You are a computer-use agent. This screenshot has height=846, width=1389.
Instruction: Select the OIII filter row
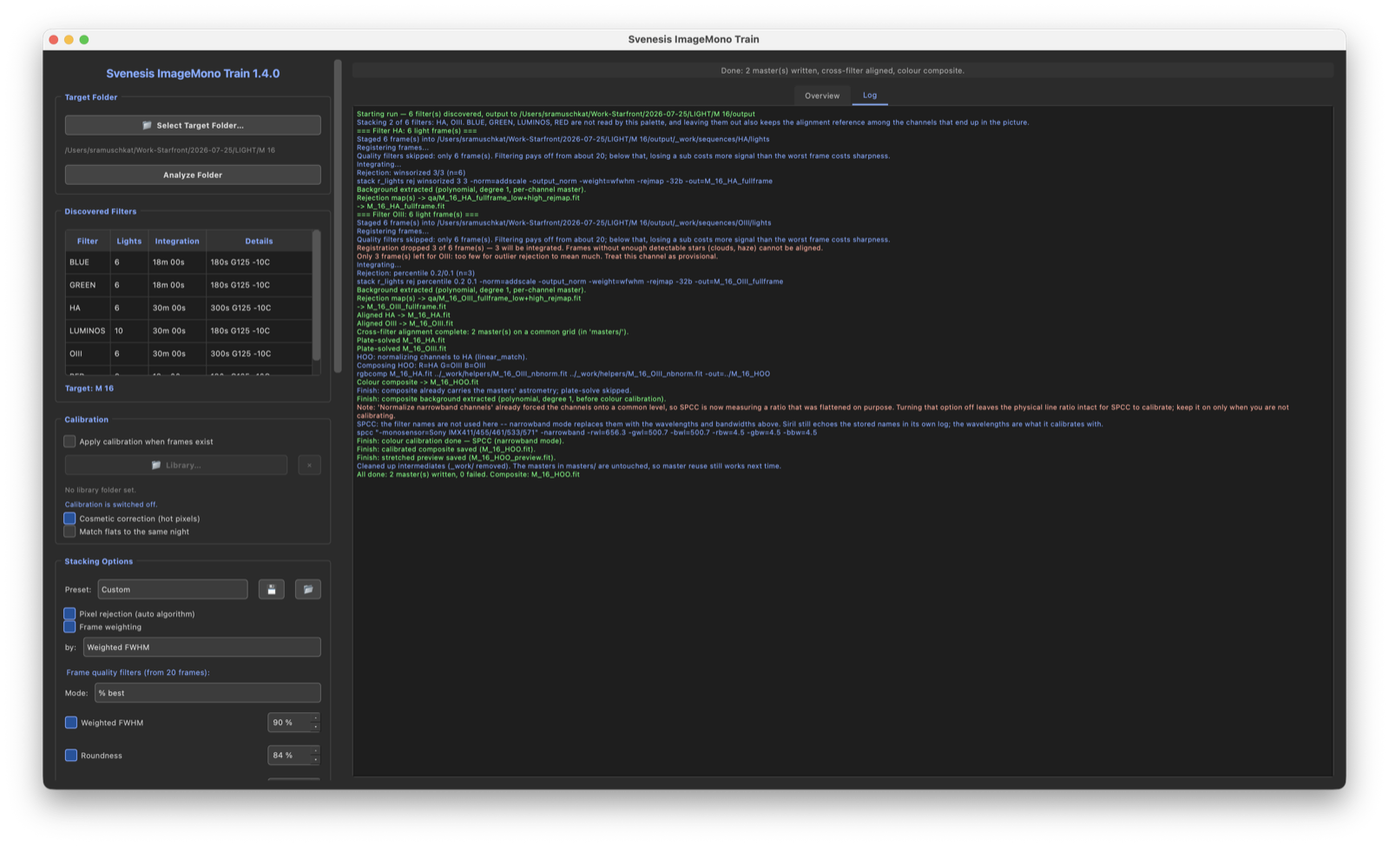tap(188, 354)
